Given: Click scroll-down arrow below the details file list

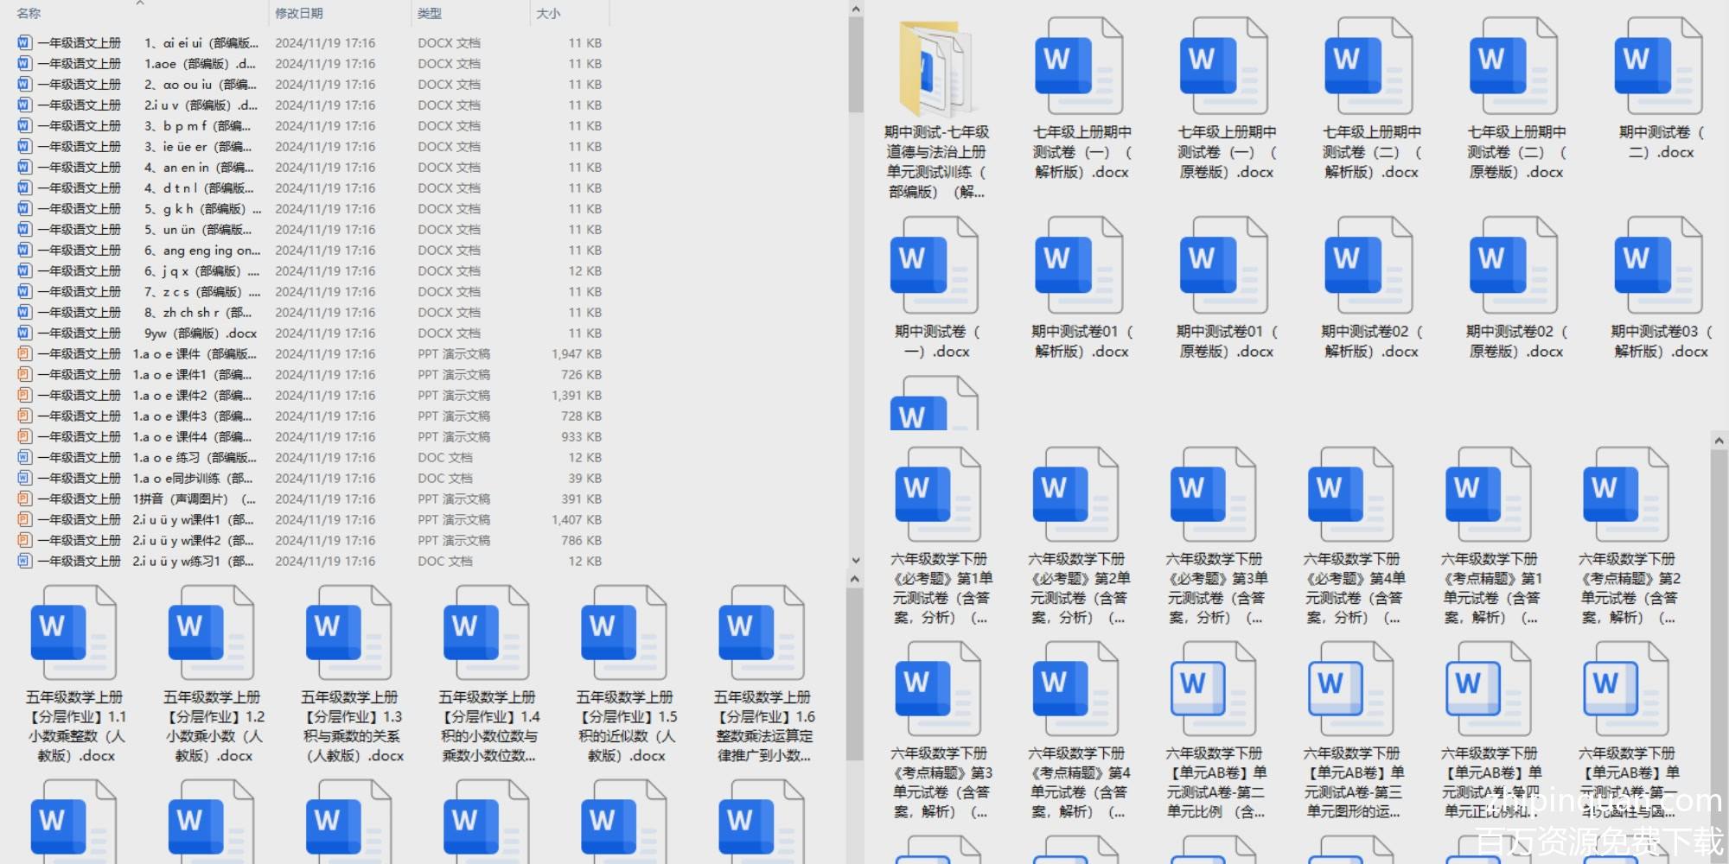Looking at the screenshot, I should click(855, 561).
